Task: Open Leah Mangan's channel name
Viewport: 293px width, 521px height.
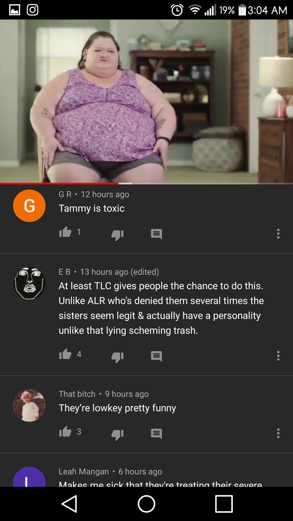Action: pyautogui.click(x=84, y=471)
